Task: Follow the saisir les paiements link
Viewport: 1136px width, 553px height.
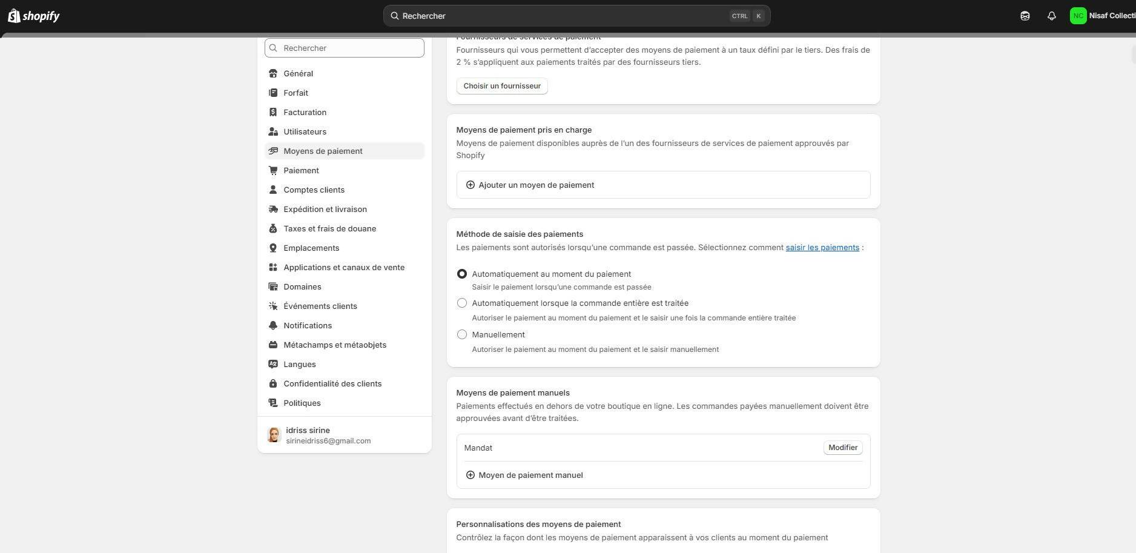Action: (822, 248)
